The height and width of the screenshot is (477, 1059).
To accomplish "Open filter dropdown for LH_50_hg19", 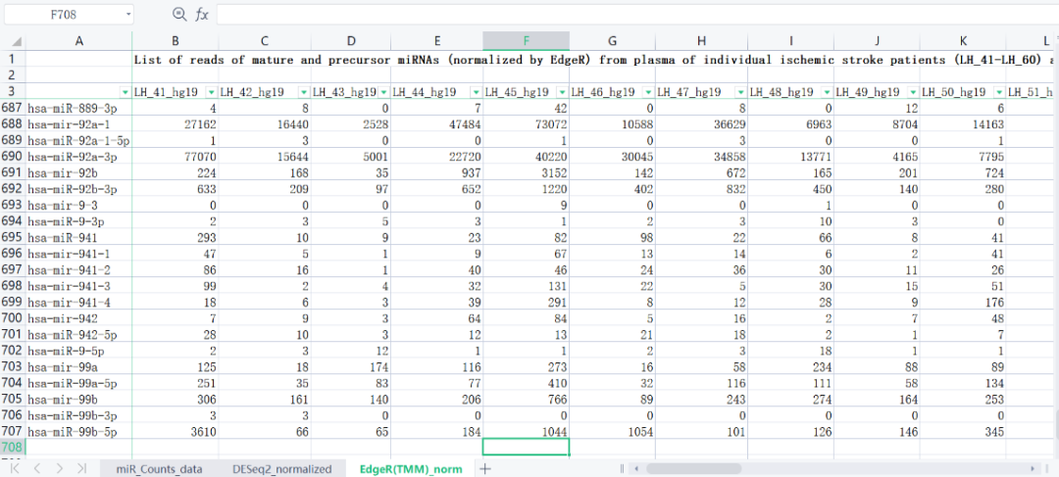I will click(x=998, y=92).
